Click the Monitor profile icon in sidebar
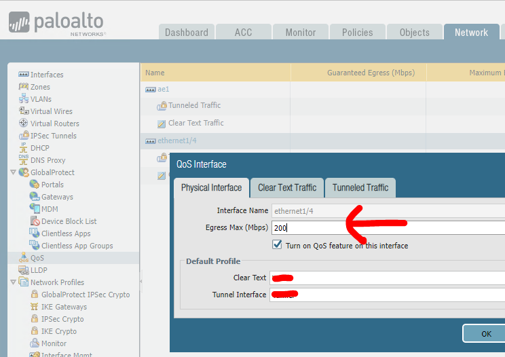 (x=35, y=343)
